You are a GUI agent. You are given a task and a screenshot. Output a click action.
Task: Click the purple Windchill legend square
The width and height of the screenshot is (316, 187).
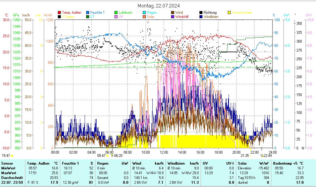(173, 17)
